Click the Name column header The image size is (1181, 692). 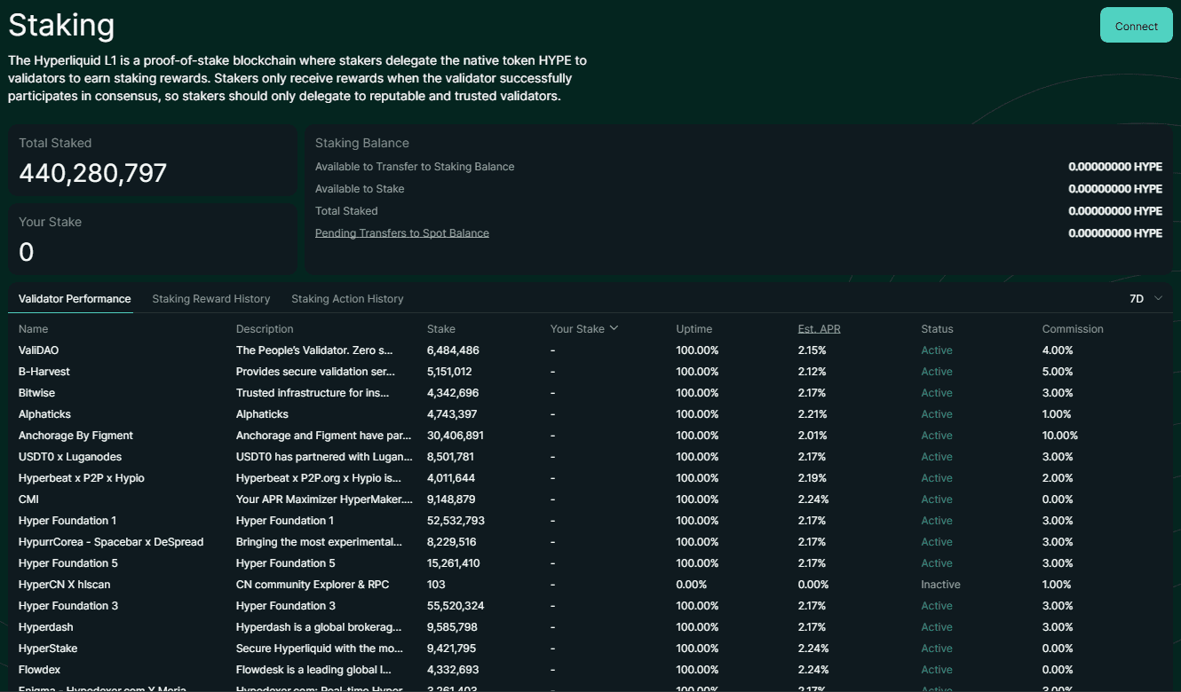34,329
